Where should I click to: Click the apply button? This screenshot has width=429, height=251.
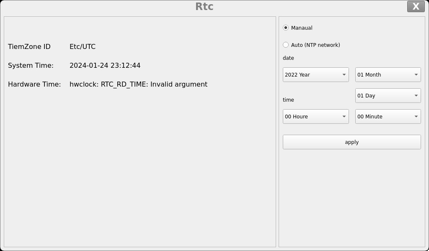[352, 142]
